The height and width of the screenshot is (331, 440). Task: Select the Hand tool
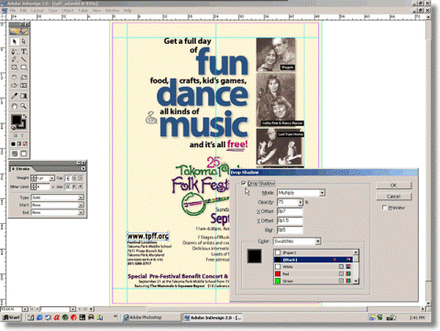15,106
